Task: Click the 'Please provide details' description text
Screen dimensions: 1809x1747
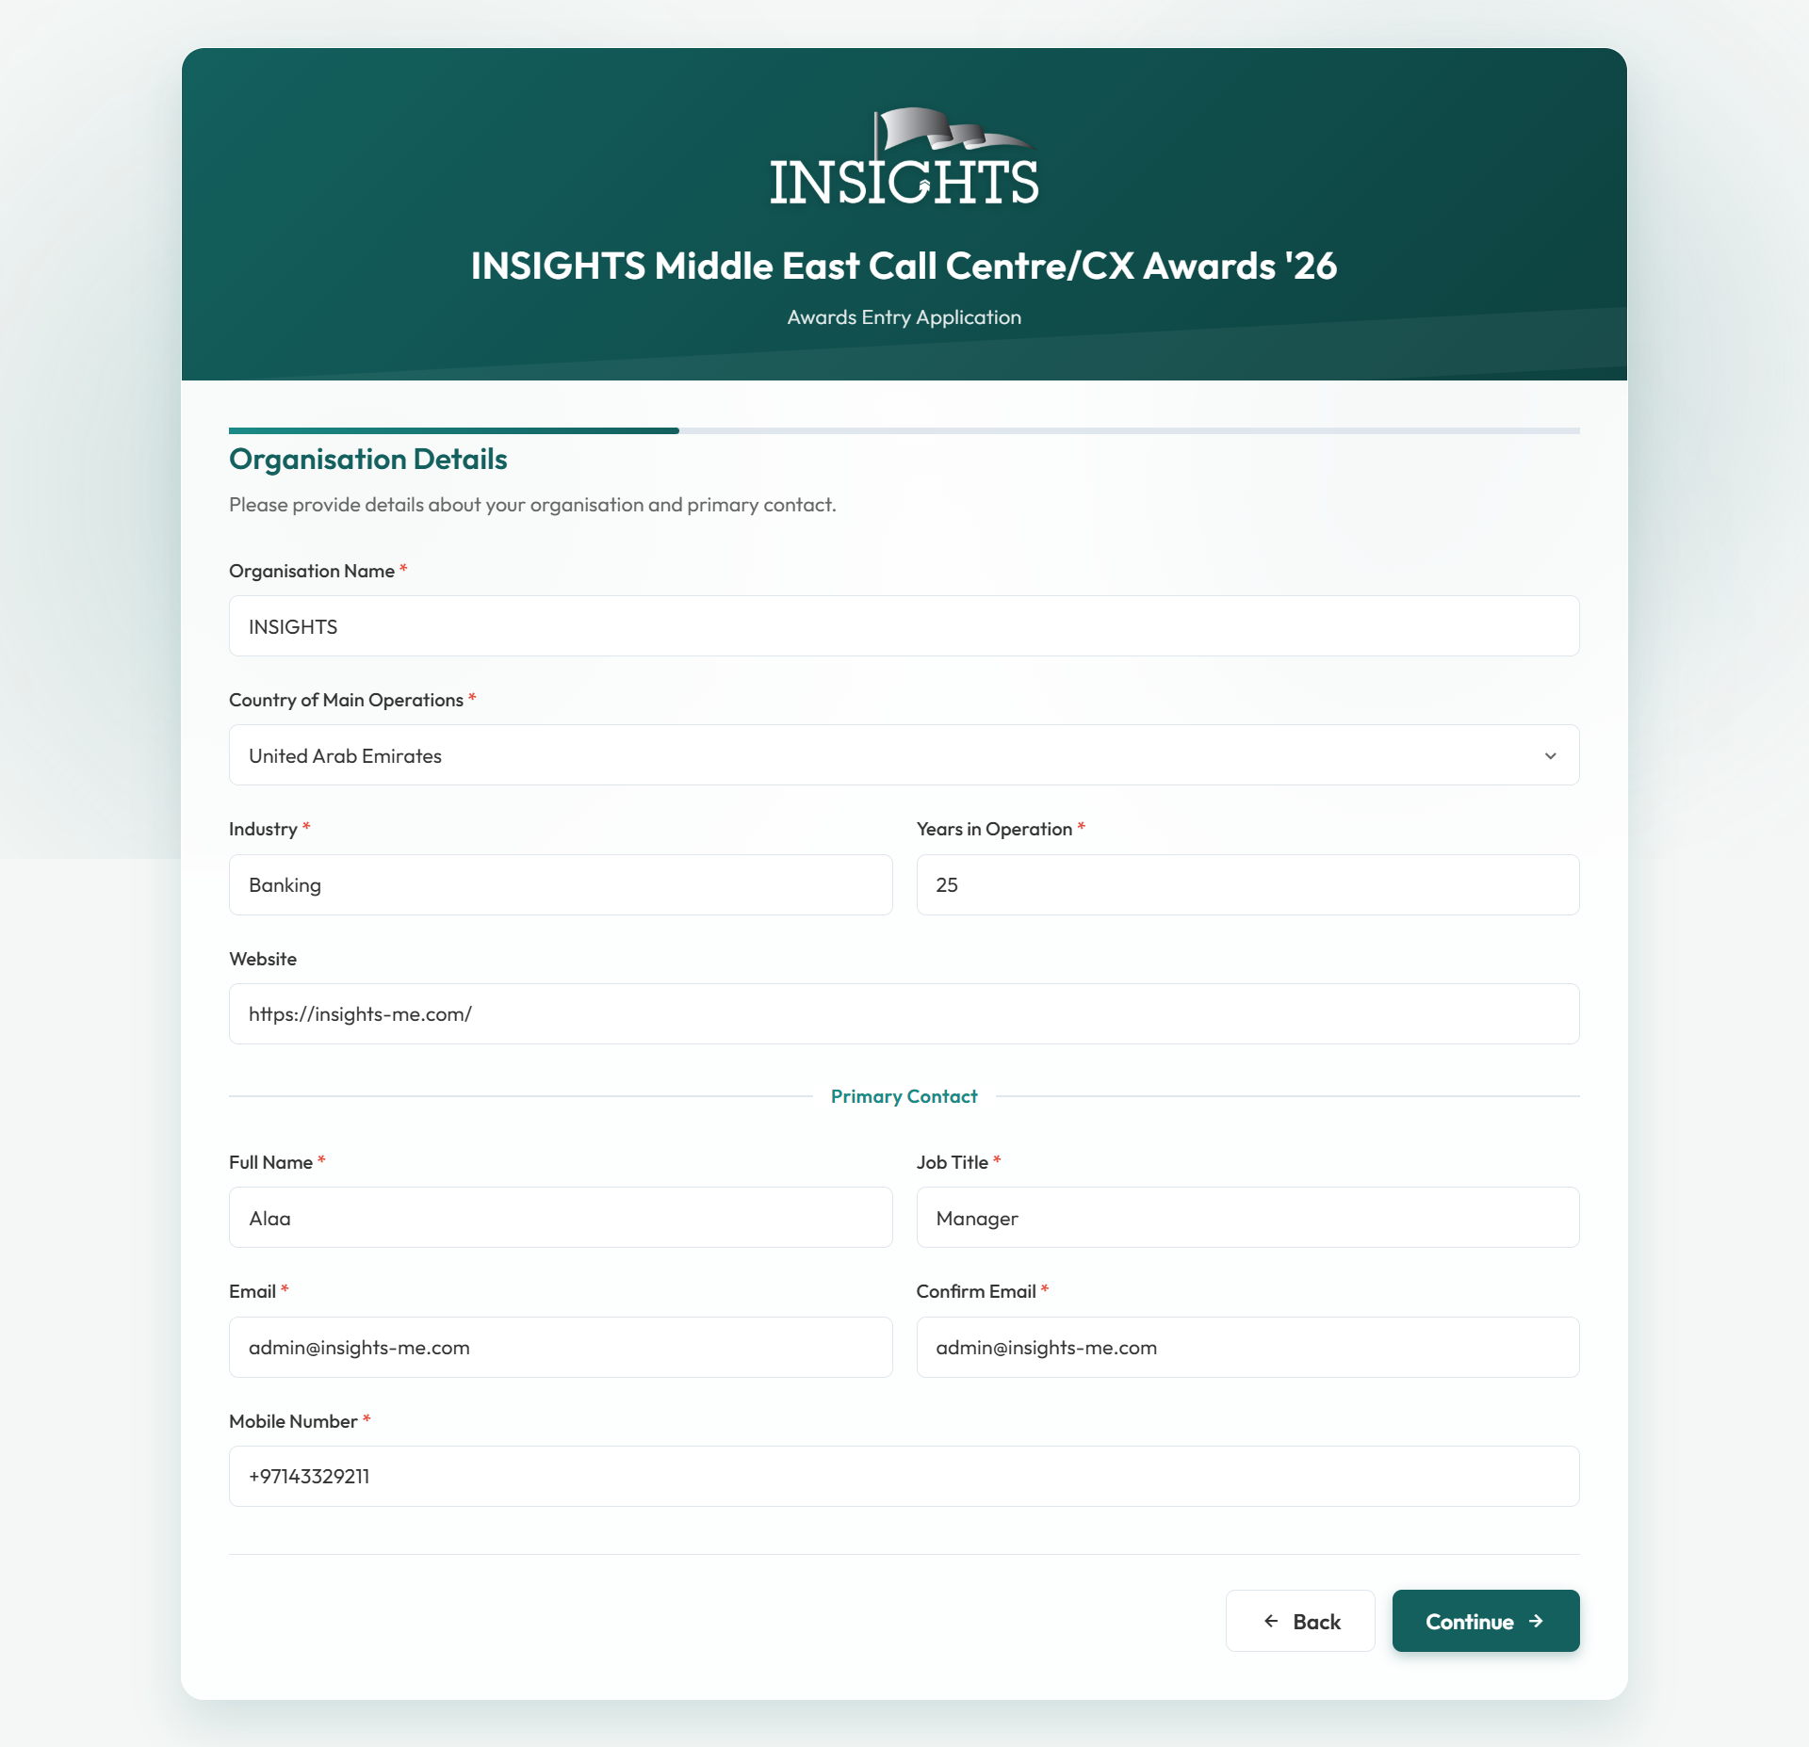Action: coord(532,505)
